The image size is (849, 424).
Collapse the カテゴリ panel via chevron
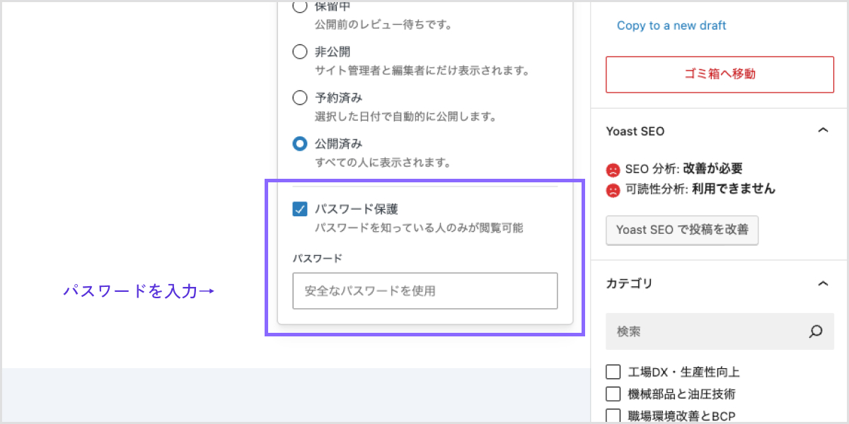point(822,283)
